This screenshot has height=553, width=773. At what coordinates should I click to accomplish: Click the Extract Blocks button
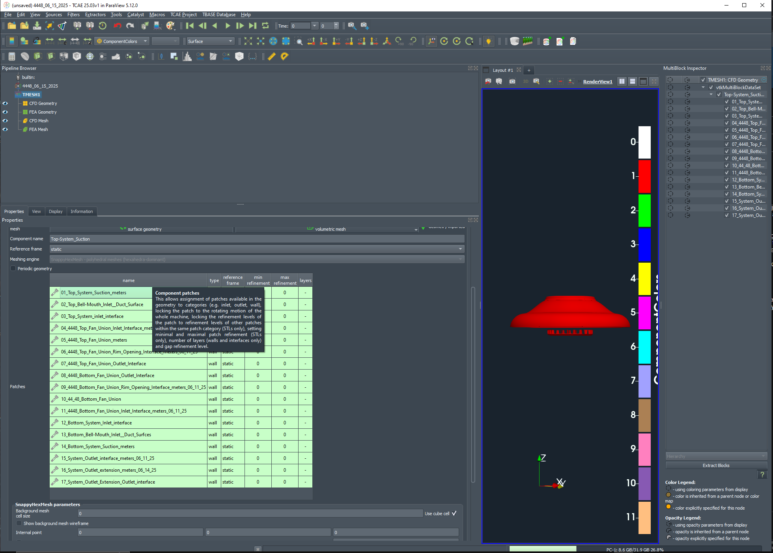(x=716, y=465)
